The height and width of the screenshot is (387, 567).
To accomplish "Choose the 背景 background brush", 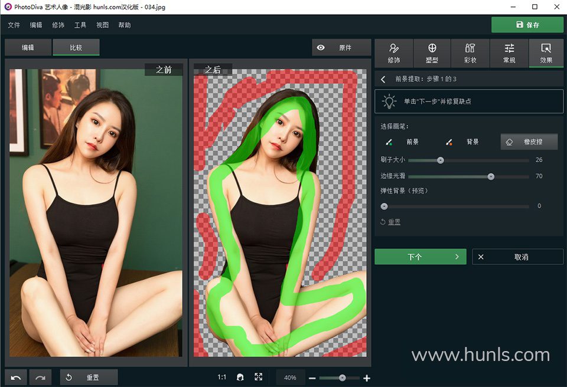I will pos(462,142).
